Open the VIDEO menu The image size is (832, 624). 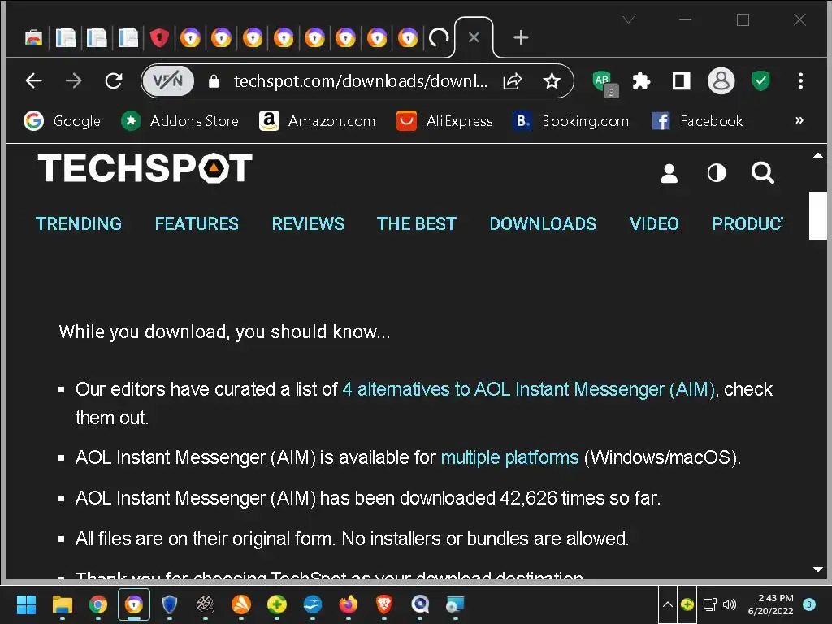click(654, 224)
